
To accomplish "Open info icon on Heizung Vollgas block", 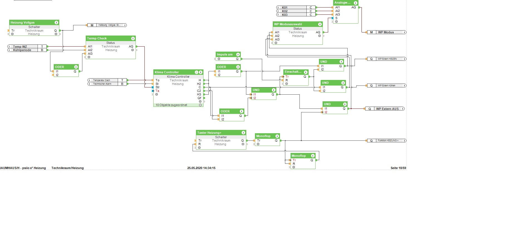I will 56,22.
